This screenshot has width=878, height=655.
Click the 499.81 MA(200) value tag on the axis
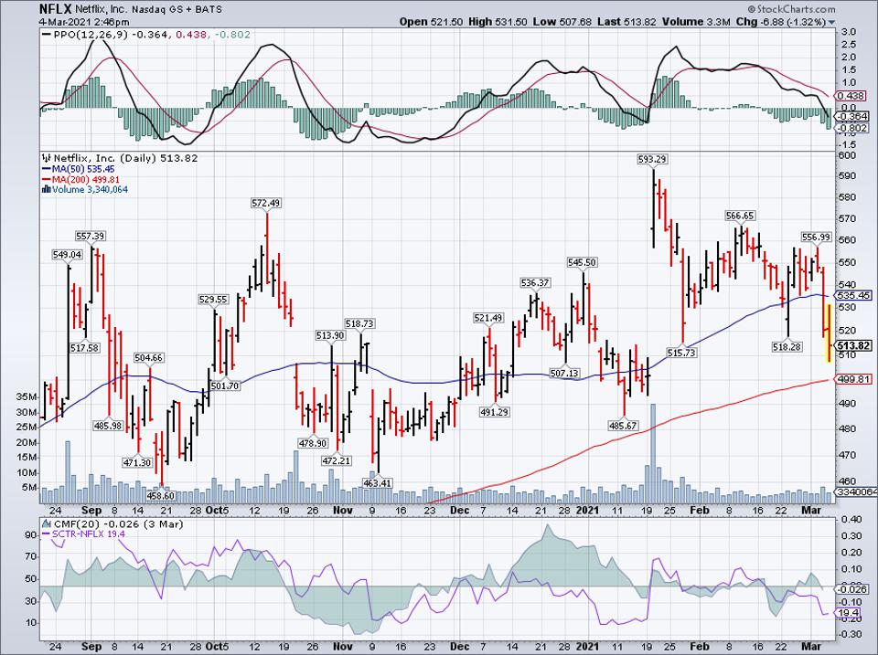(x=857, y=379)
